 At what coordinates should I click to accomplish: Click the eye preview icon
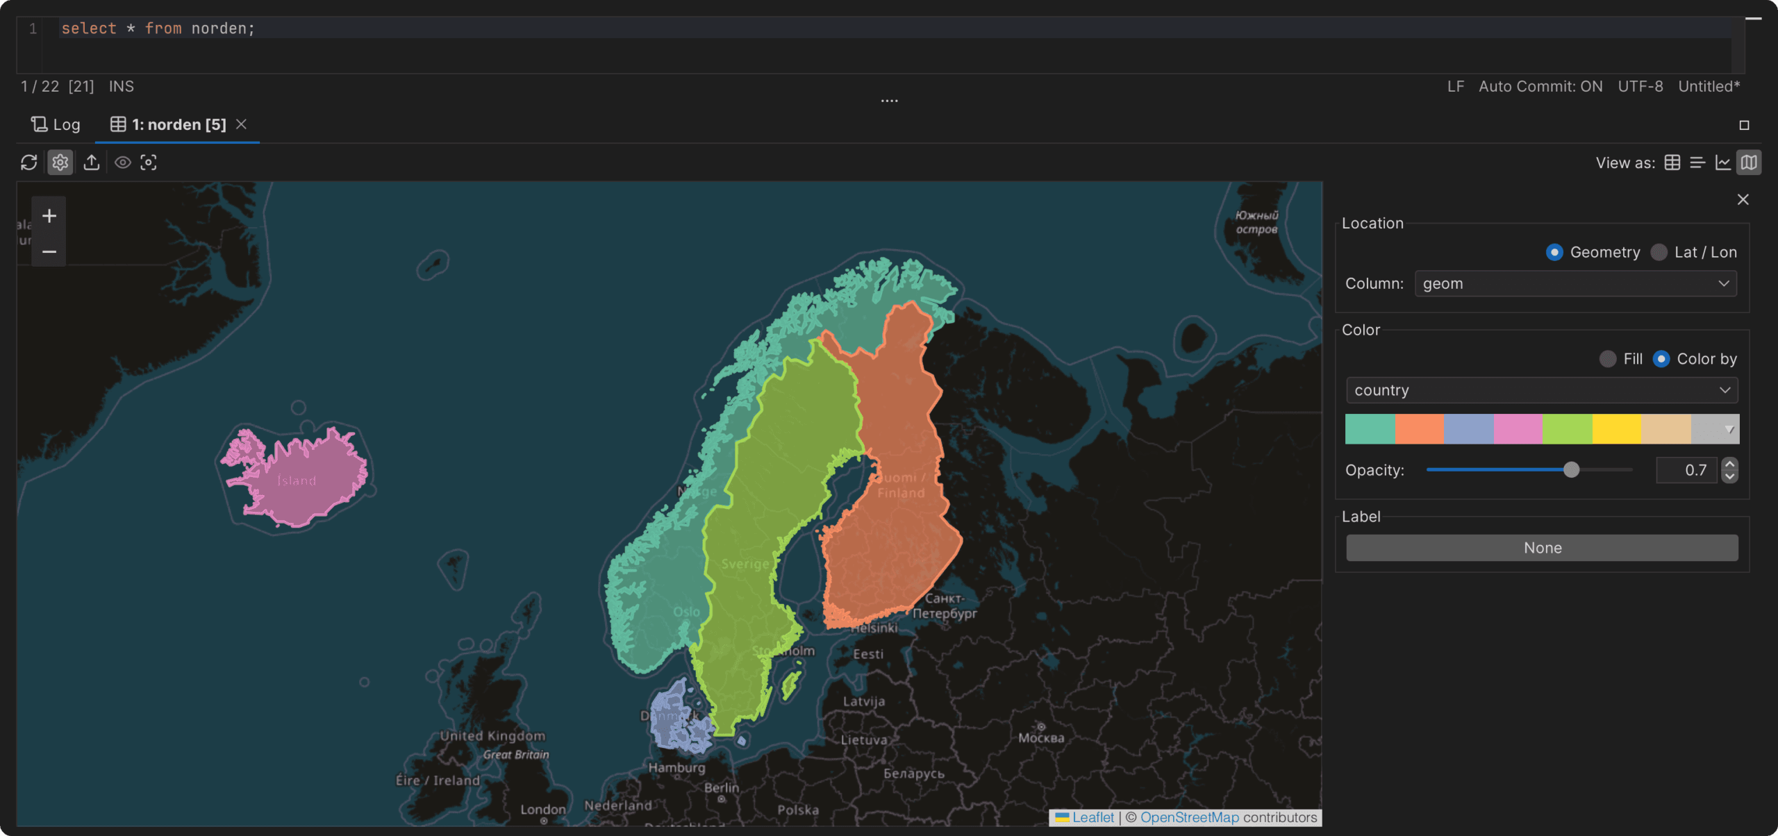[123, 162]
